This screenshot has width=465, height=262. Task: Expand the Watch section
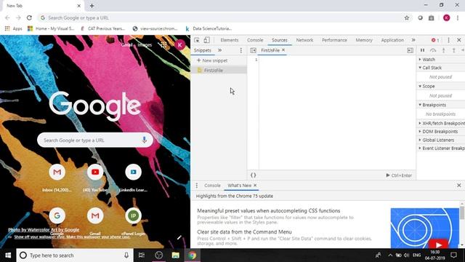point(441,60)
